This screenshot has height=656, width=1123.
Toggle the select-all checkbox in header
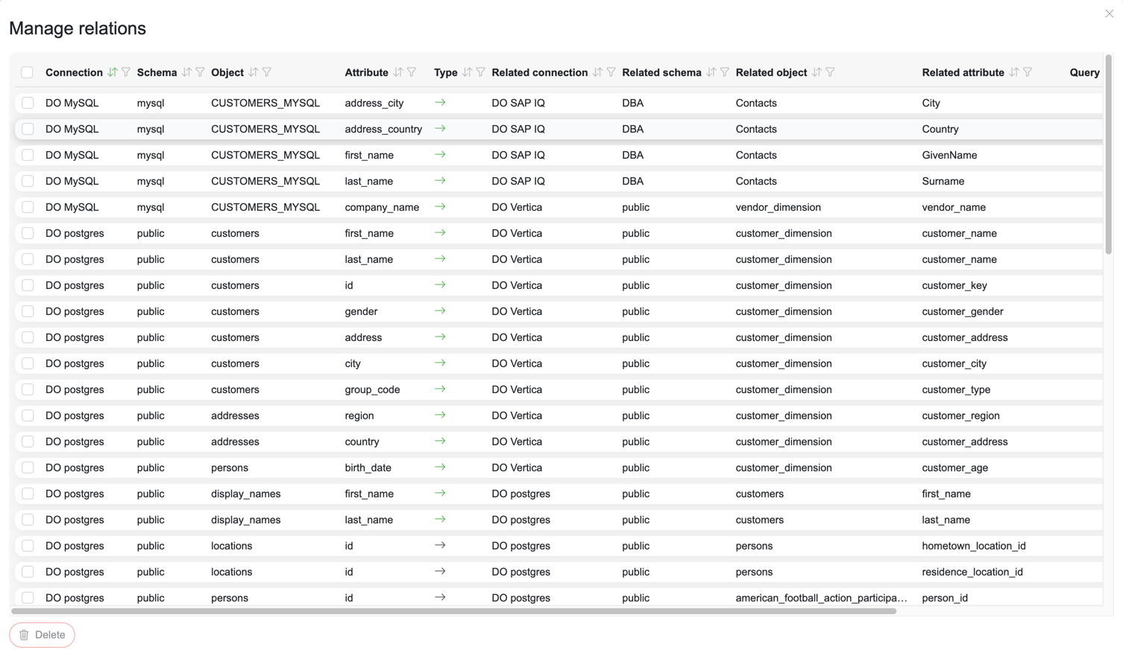(28, 72)
